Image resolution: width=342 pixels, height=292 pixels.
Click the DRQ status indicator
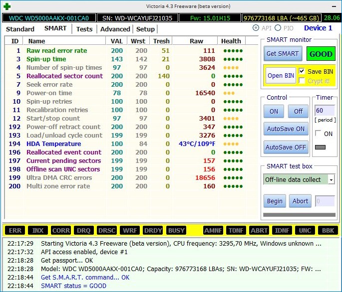point(84,230)
